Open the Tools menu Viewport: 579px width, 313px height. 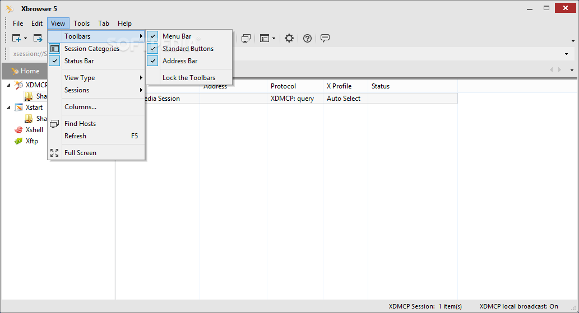pos(81,23)
